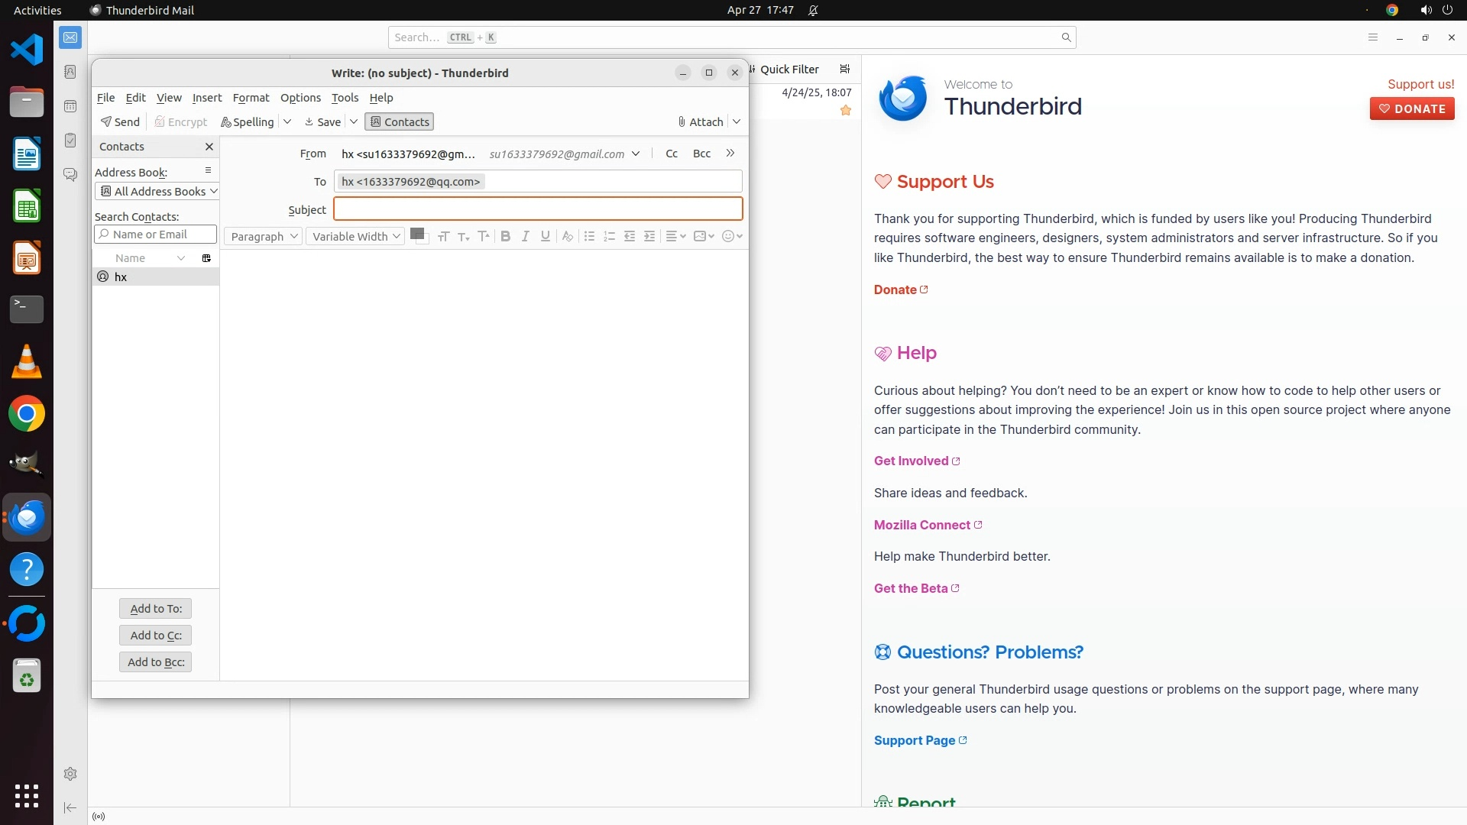Click the Get Involved link

tap(911, 461)
